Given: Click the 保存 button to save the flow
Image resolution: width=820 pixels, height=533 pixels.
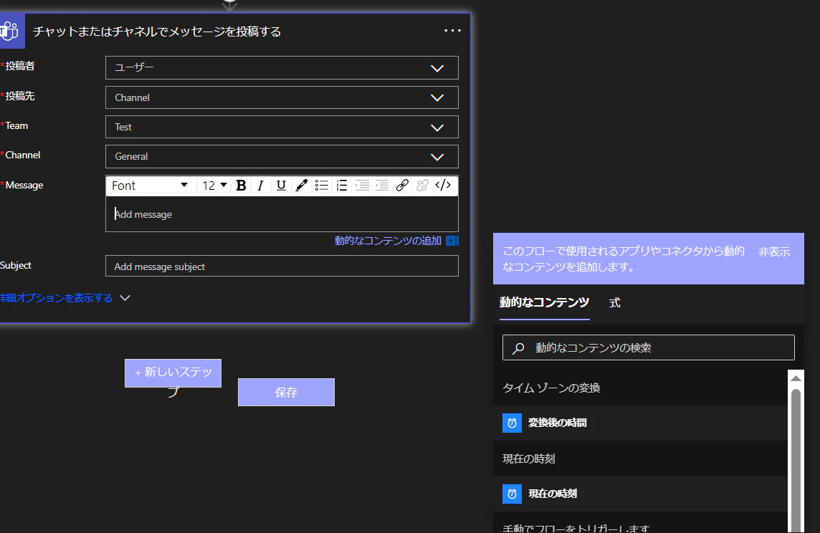Looking at the screenshot, I should click(x=285, y=392).
